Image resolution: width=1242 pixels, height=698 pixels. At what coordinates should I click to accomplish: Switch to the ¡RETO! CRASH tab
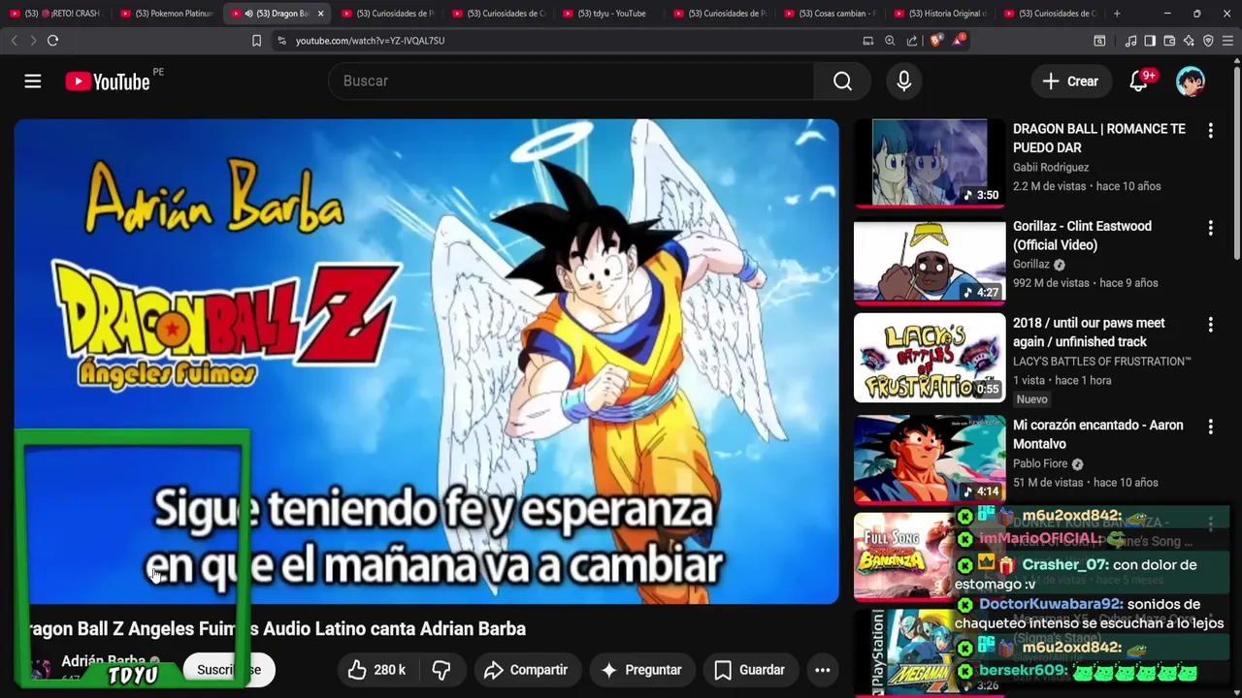(55, 14)
